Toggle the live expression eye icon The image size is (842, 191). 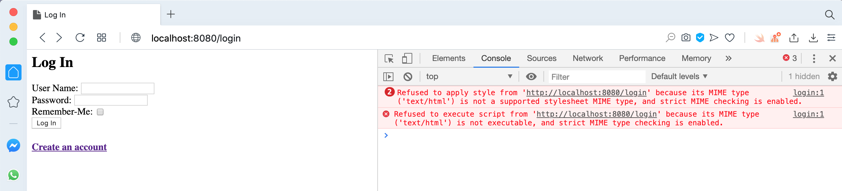[531, 76]
